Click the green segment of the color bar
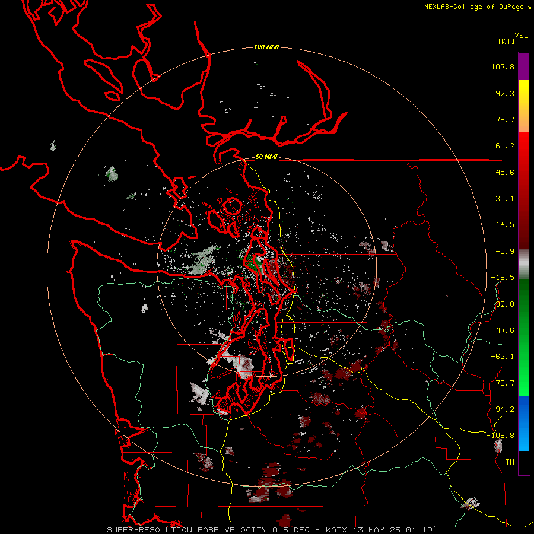The height and width of the screenshot is (534, 534). [524, 337]
